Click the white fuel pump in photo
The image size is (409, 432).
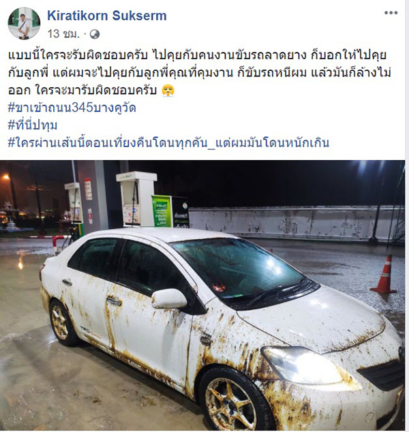pyautogui.click(x=136, y=199)
